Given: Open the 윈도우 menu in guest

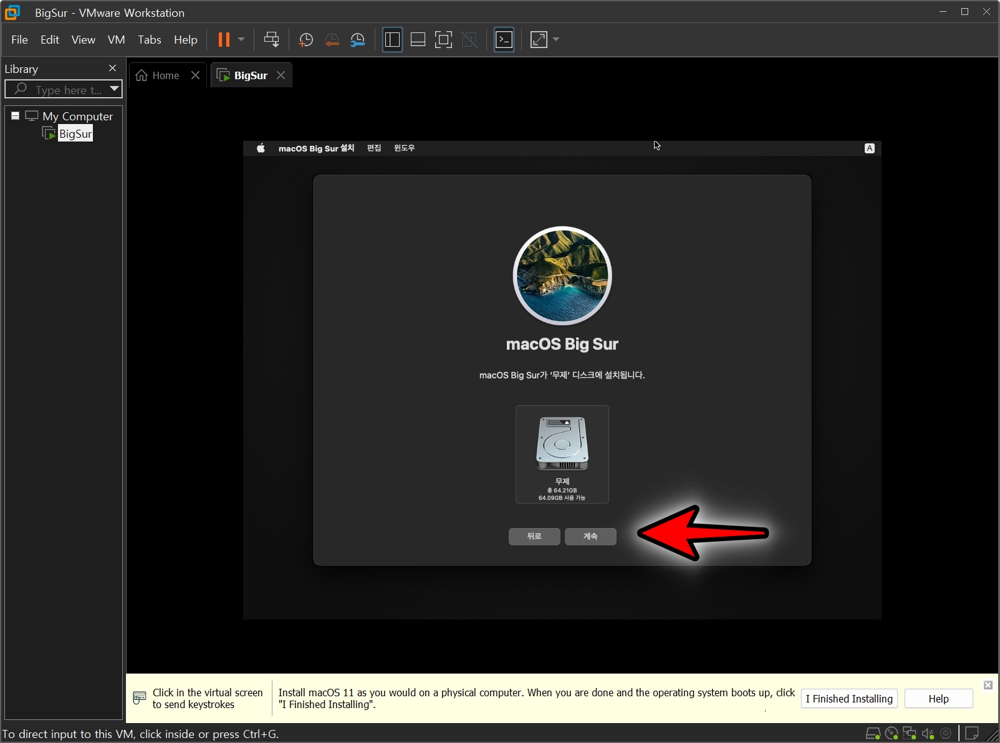Looking at the screenshot, I should [404, 148].
